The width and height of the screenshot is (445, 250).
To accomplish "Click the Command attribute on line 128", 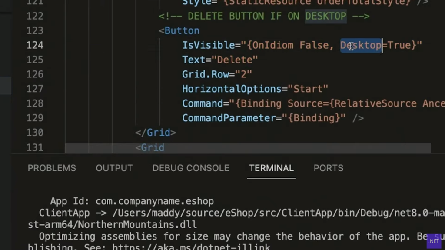I will pyautogui.click(x=203, y=103).
